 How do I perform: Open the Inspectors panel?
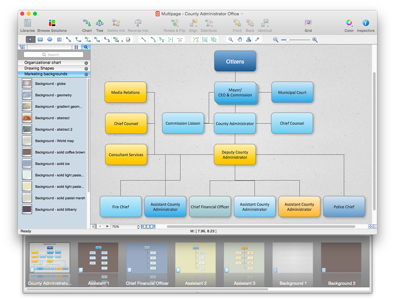365,26
